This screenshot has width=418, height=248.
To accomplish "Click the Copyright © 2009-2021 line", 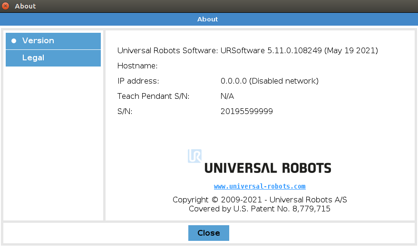I will [x=260, y=200].
